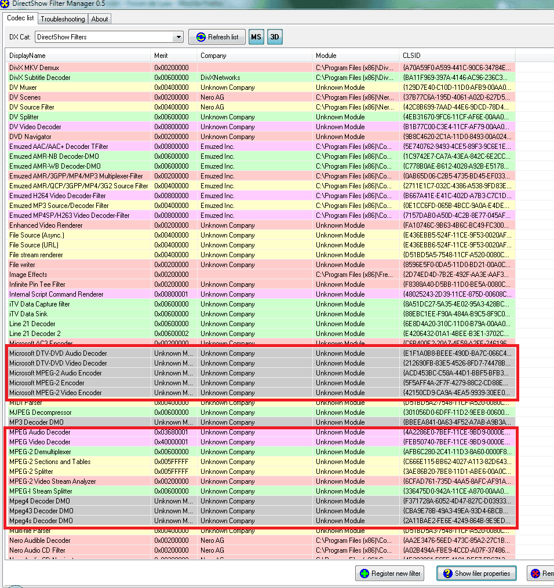Click the DirectShow Filter Manager title bar icon
The height and width of the screenshot is (588, 554).
[5, 3]
